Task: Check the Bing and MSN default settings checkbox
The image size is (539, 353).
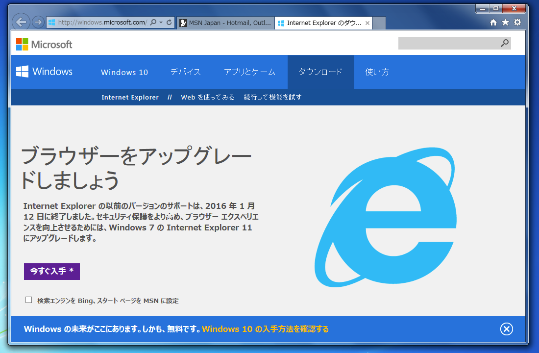Action: click(x=29, y=300)
